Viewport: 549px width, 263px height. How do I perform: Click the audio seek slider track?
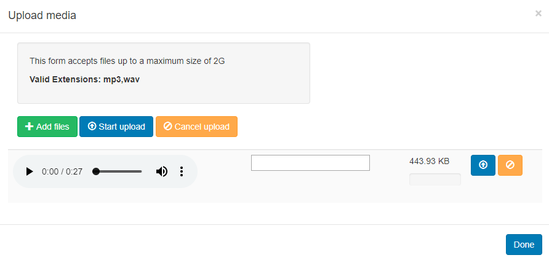click(x=121, y=171)
